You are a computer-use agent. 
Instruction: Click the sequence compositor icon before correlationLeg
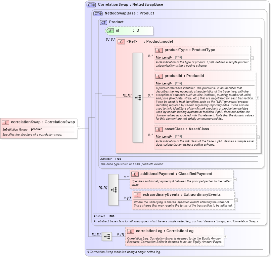pyautogui.click(x=107, y=236)
